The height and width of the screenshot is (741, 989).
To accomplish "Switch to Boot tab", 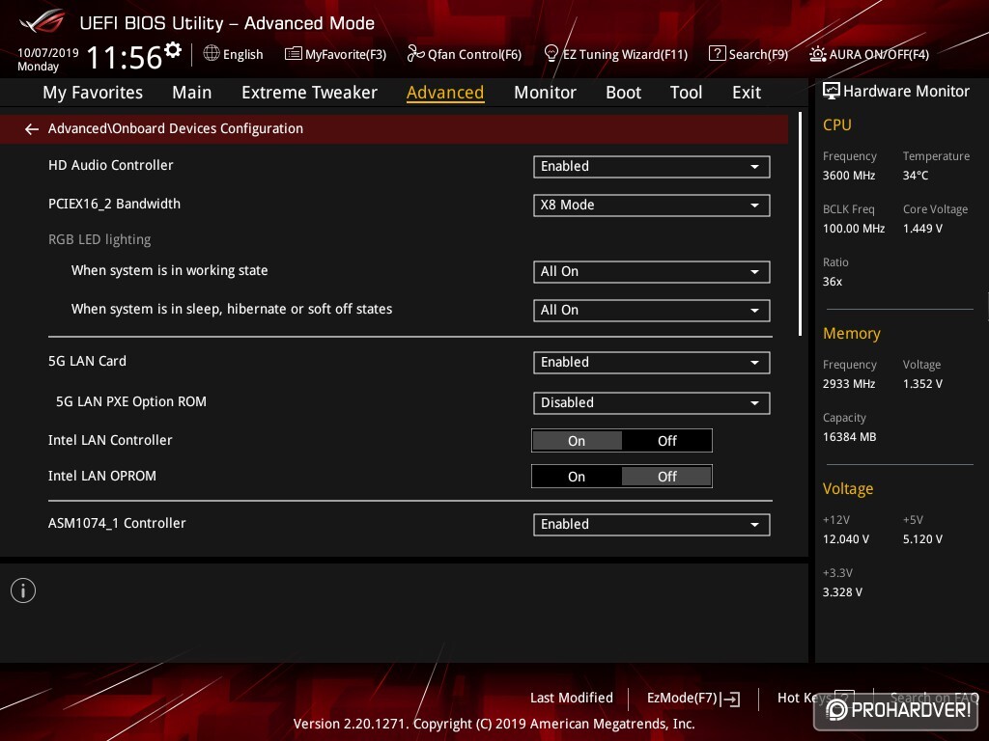I will (x=623, y=93).
